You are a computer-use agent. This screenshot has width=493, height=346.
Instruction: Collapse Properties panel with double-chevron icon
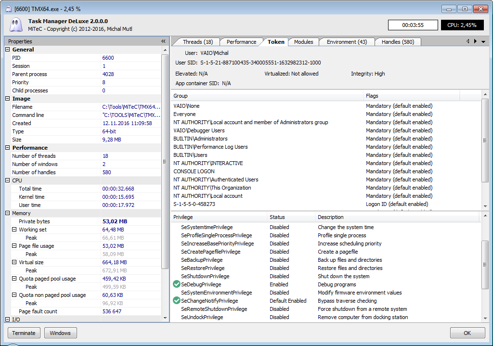pos(163,41)
